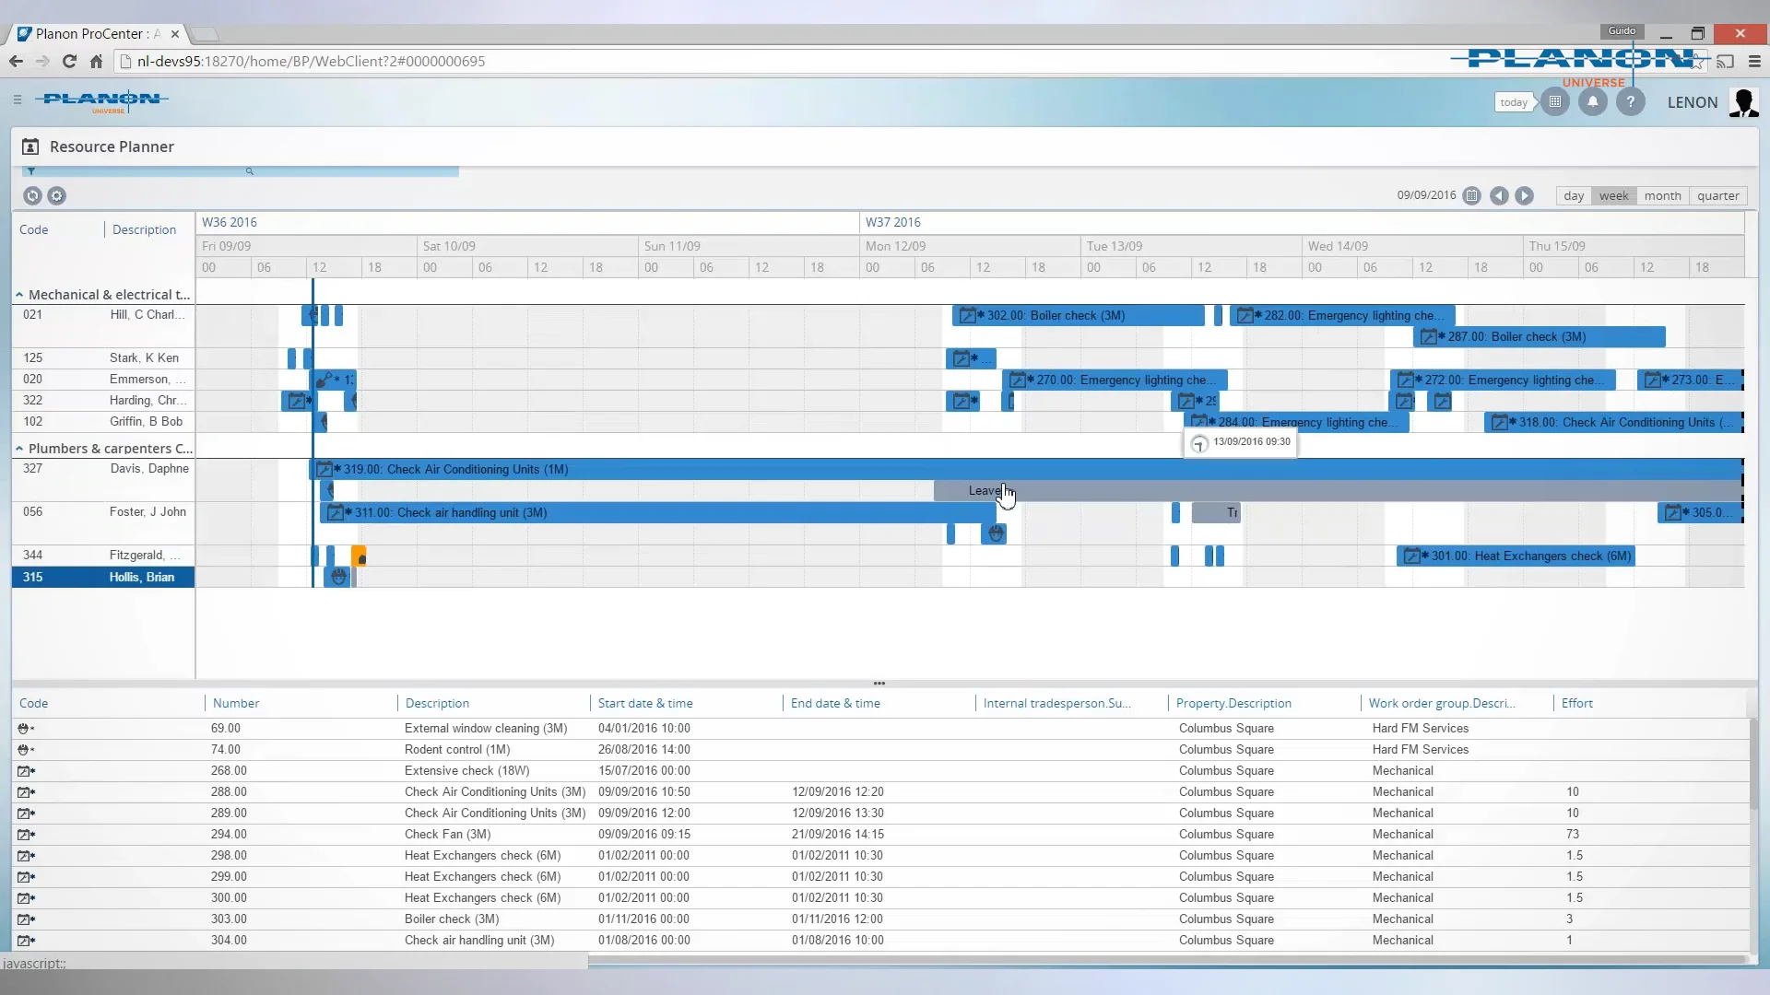
Task: Go to next period arrow
Action: (1525, 195)
